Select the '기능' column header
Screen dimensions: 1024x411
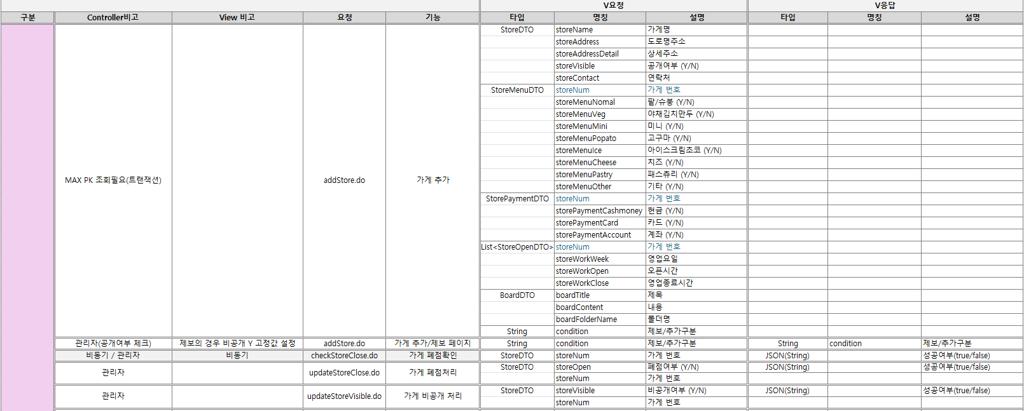click(x=432, y=18)
